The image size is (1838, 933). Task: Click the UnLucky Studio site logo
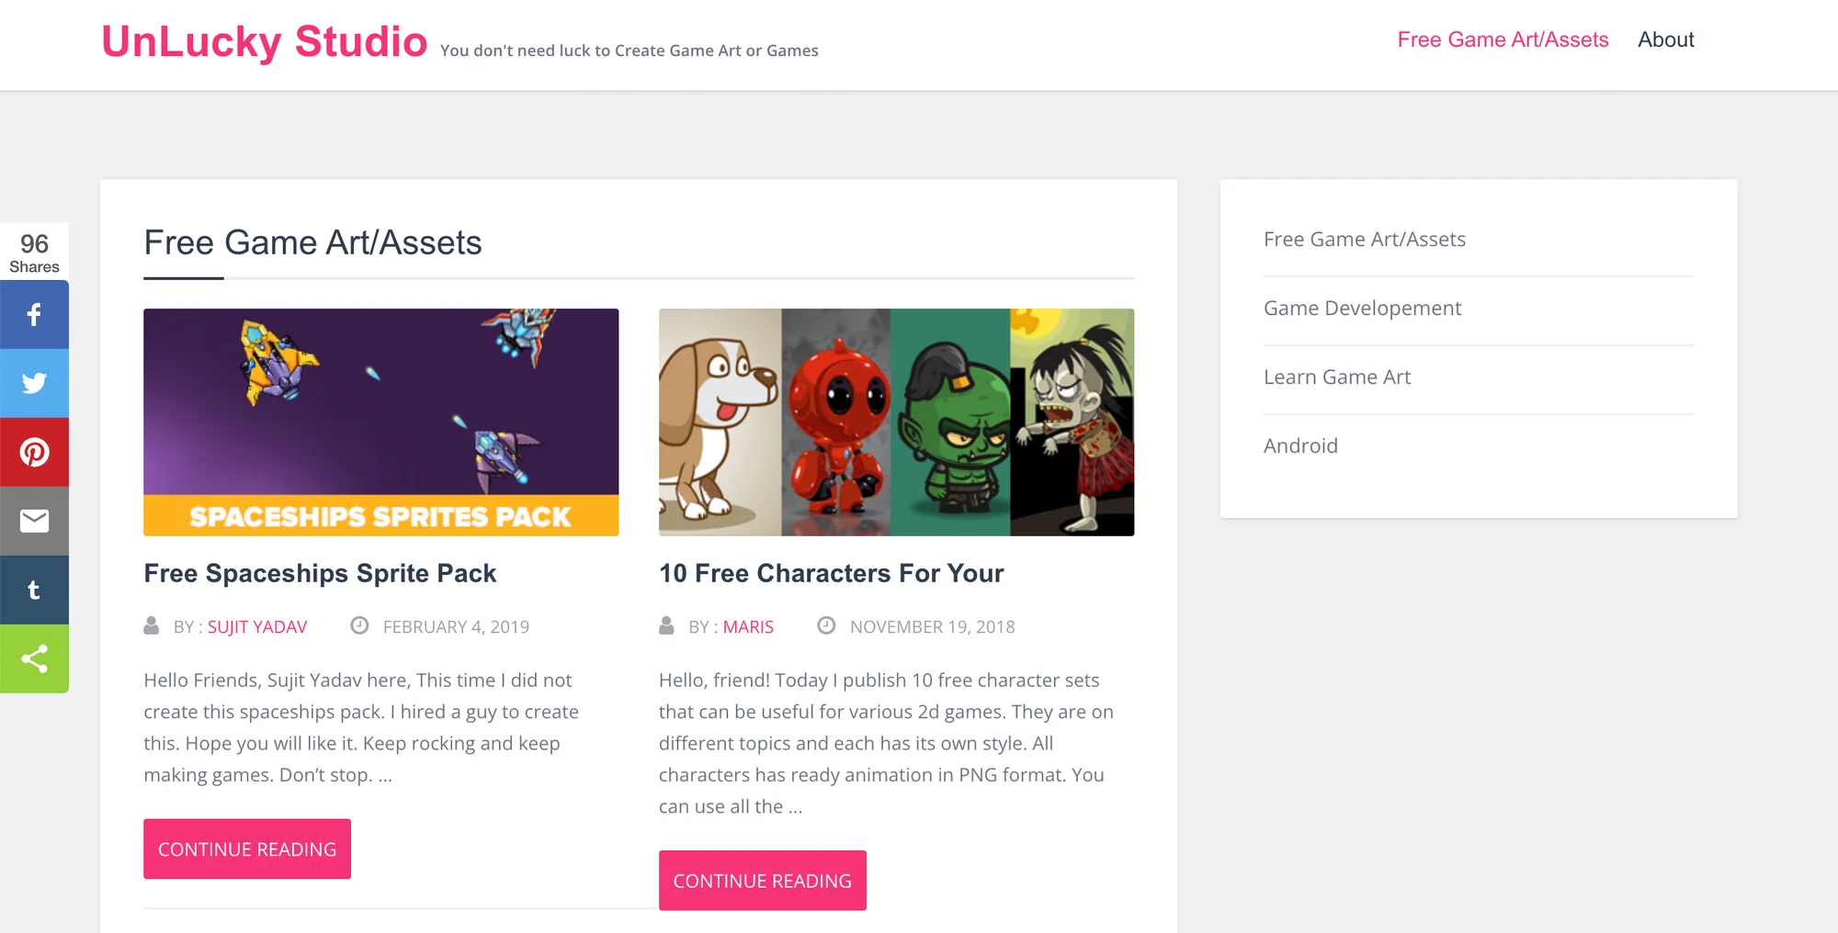[x=265, y=42]
